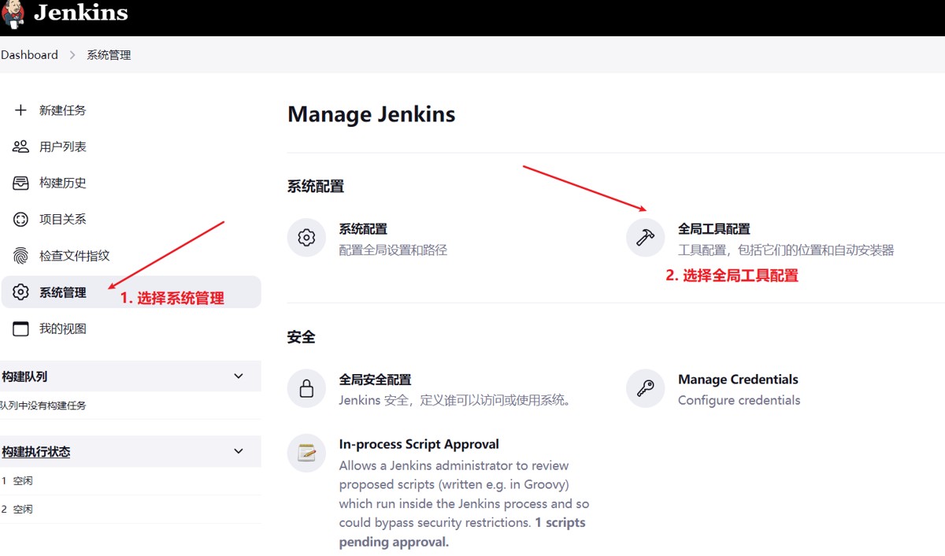Click the window icon beside 我的视图
The height and width of the screenshot is (556, 945).
point(20,328)
